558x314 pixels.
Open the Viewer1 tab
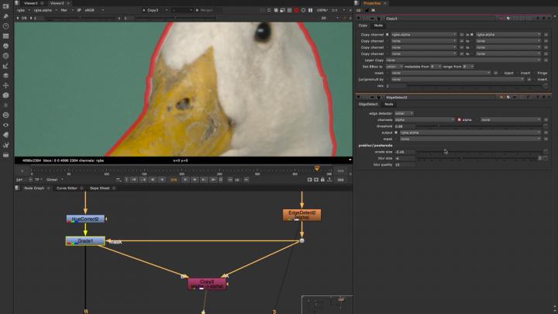click(30, 3)
